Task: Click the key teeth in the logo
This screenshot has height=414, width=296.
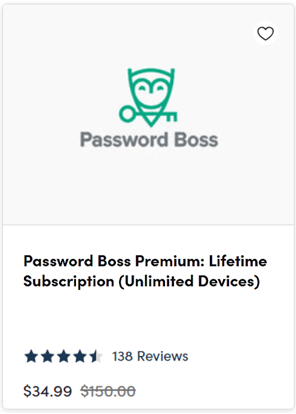Action: (172, 117)
